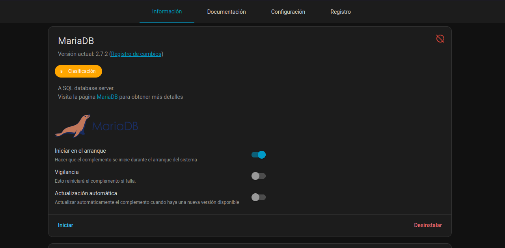The height and width of the screenshot is (248, 505).
Task: Disable the Iniciar en el arranque switch
Action: point(259,155)
